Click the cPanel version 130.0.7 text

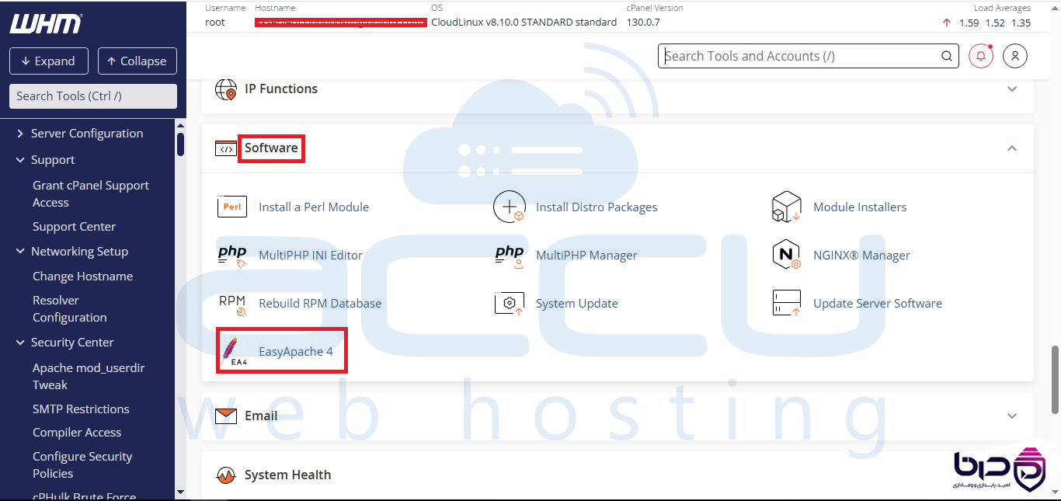click(x=643, y=22)
